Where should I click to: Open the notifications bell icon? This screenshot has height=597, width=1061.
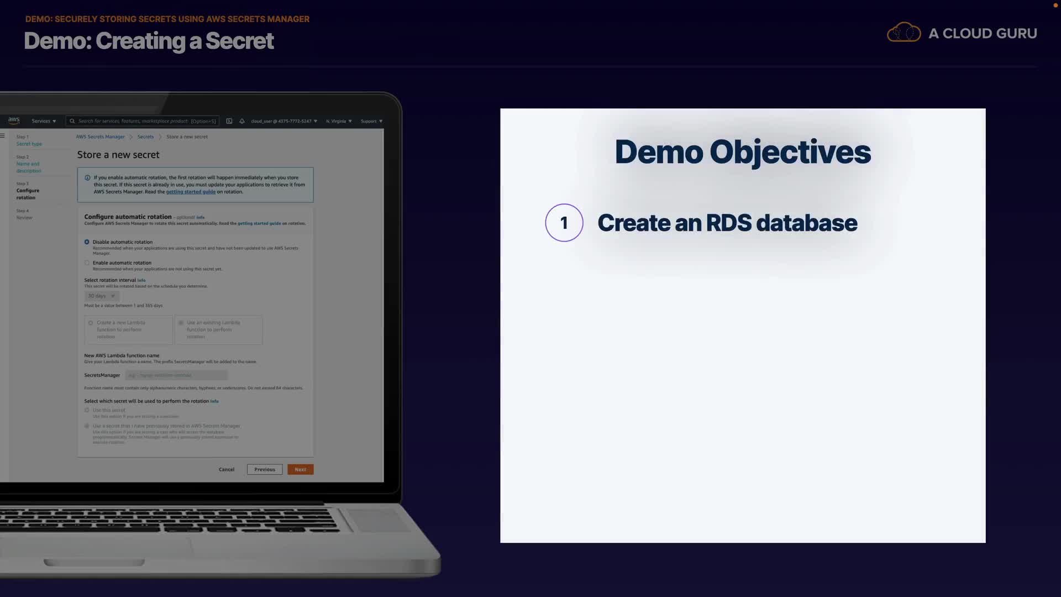[x=242, y=121]
